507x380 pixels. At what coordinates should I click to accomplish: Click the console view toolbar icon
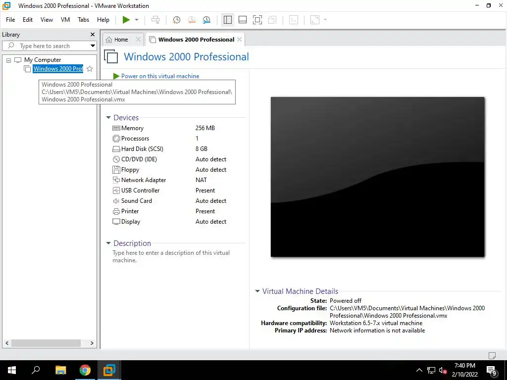pyautogui.click(x=294, y=20)
